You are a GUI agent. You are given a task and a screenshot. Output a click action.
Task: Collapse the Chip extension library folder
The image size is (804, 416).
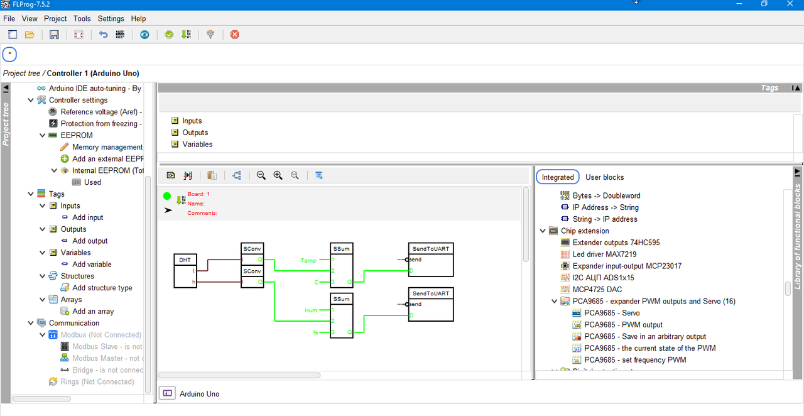click(x=543, y=231)
